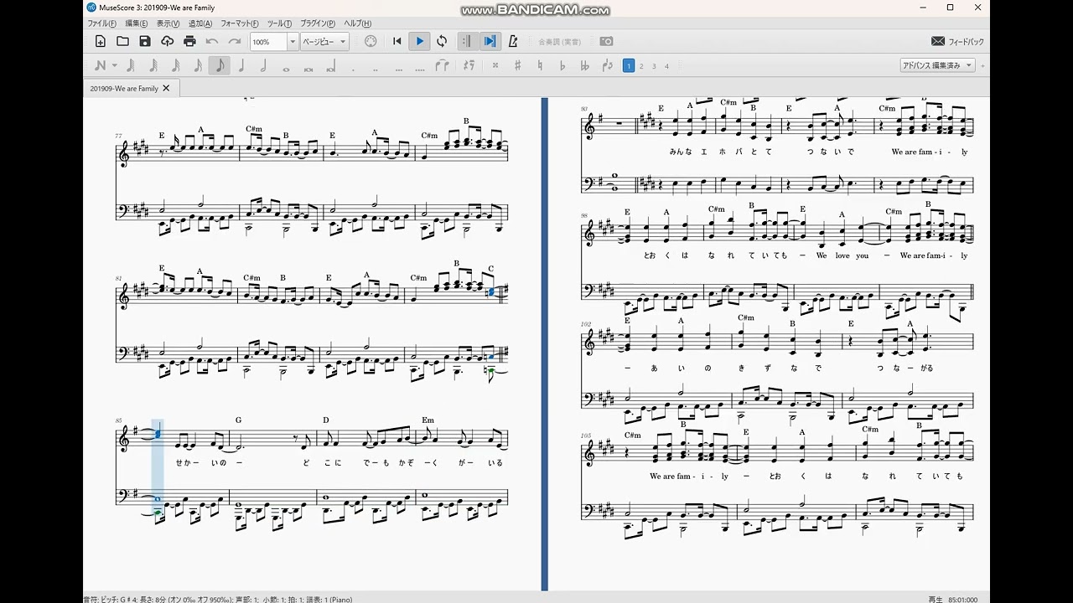Flip note stem direction
Screen dimensions: 1073x603
(x=607, y=65)
